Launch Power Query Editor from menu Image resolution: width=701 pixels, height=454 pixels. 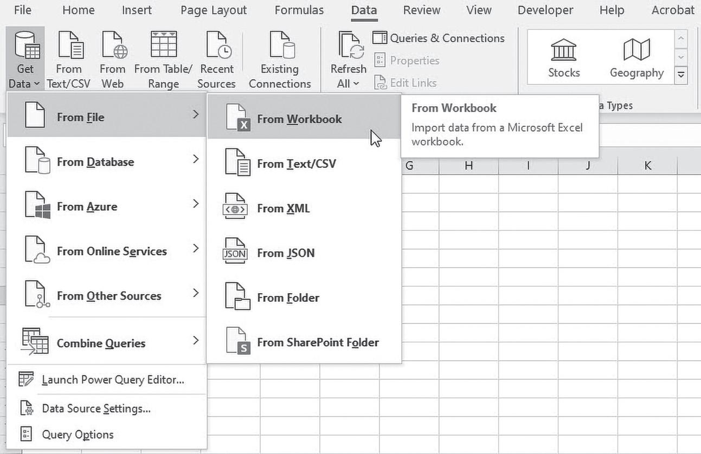[107, 380]
